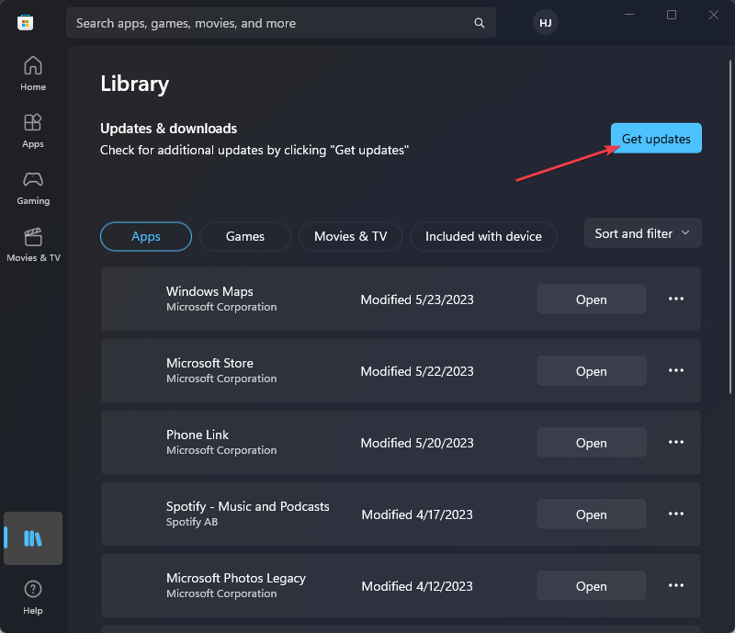The height and width of the screenshot is (633, 735).
Task: Click the Phone Link title text
Action: point(198,435)
